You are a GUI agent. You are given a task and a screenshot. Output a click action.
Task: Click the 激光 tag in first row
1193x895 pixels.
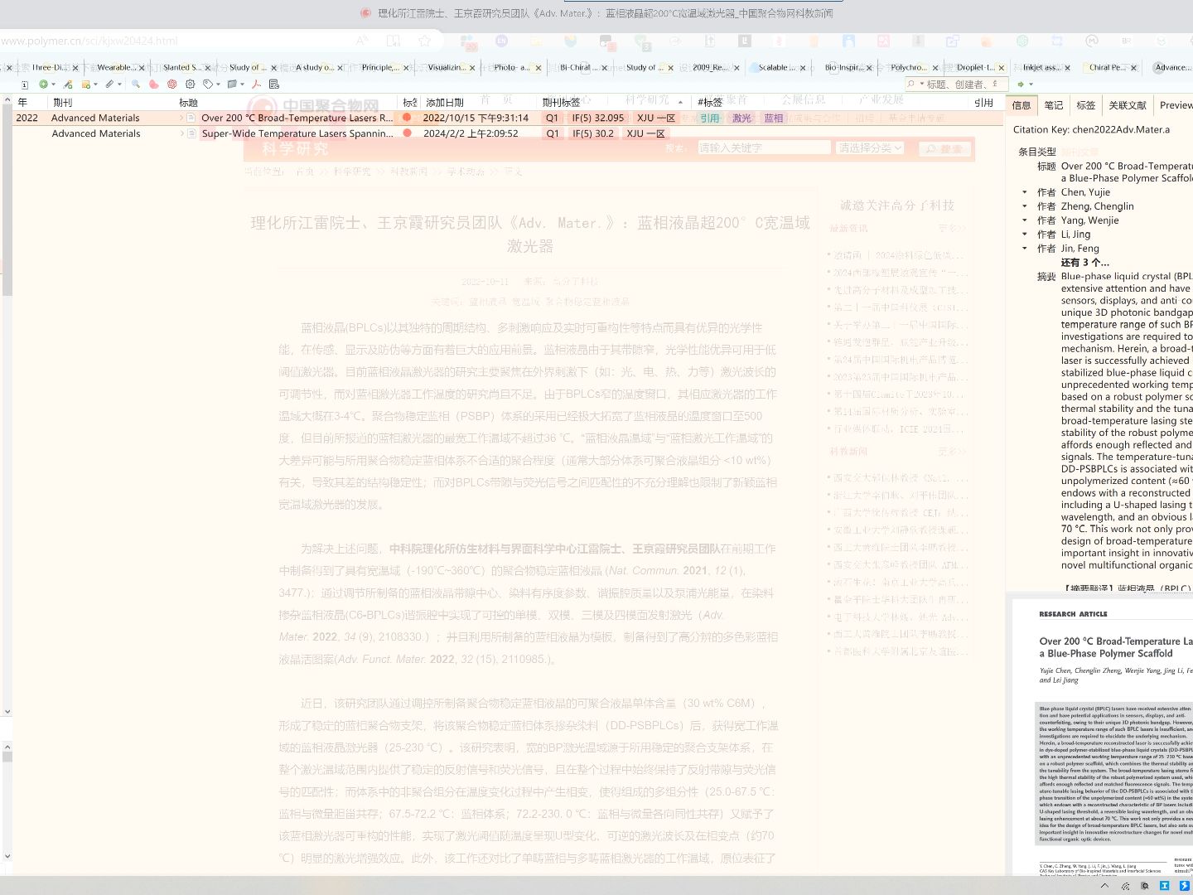coord(741,119)
